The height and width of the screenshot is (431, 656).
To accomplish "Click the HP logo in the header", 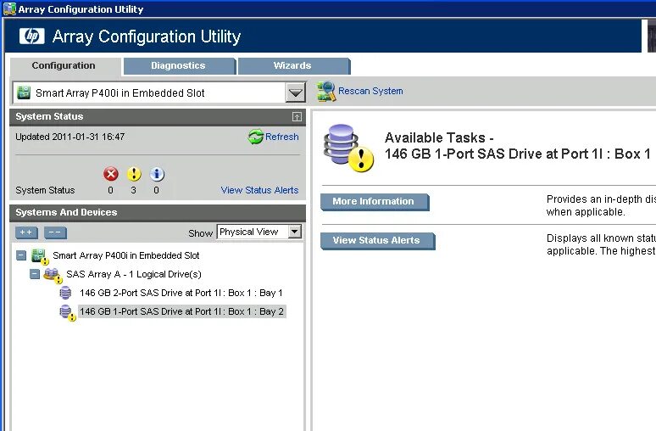I will click(x=32, y=36).
